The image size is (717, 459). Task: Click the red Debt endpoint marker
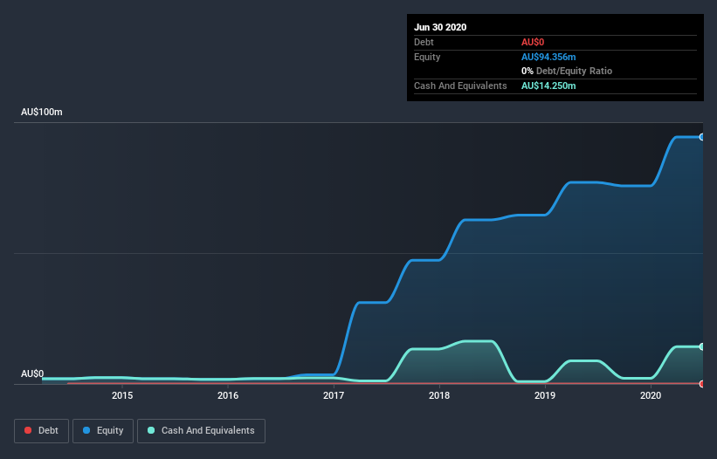[x=701, y=384]
